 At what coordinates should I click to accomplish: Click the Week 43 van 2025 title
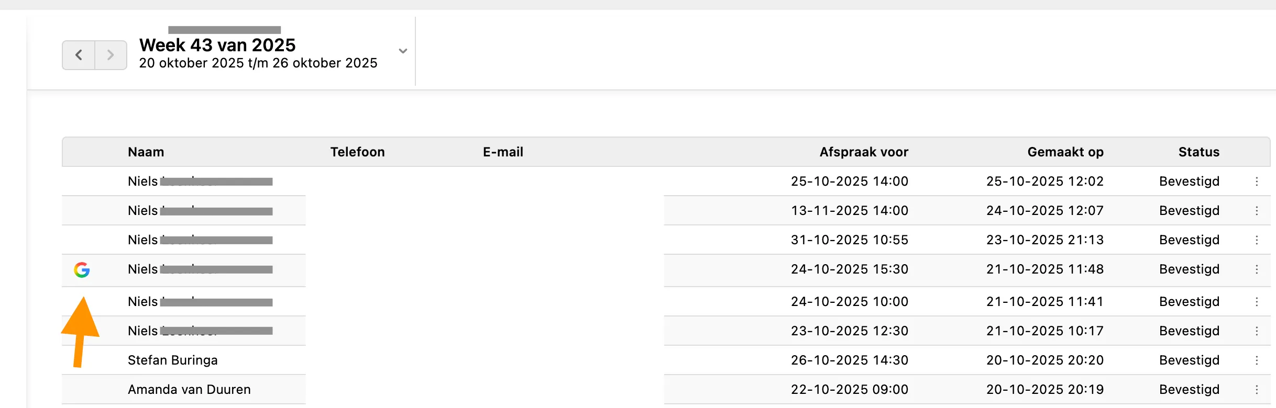[217, 46]
